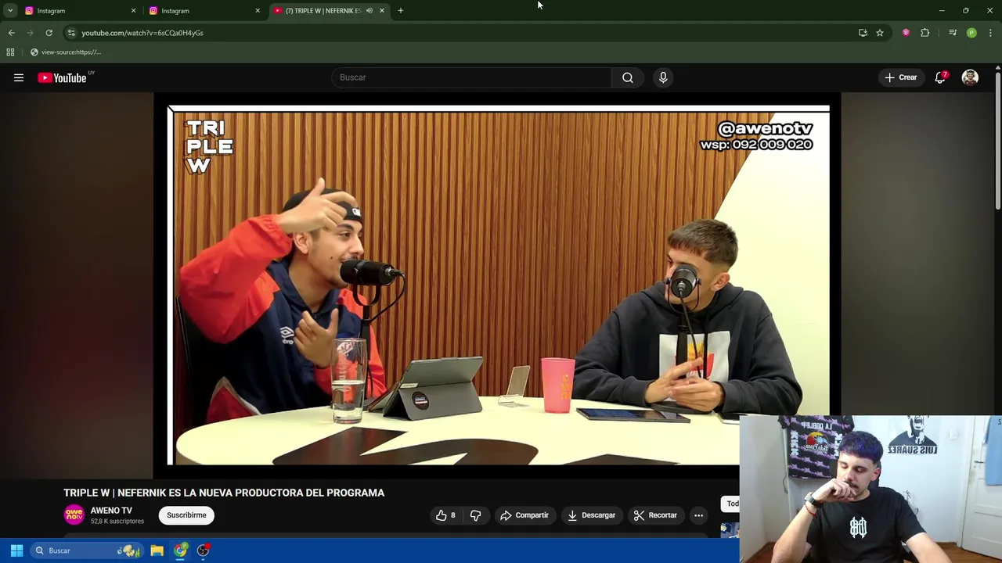This screenshot has height=563, width=1002.
Task: Open YouTube notifications bell
Action: [940, 77]
